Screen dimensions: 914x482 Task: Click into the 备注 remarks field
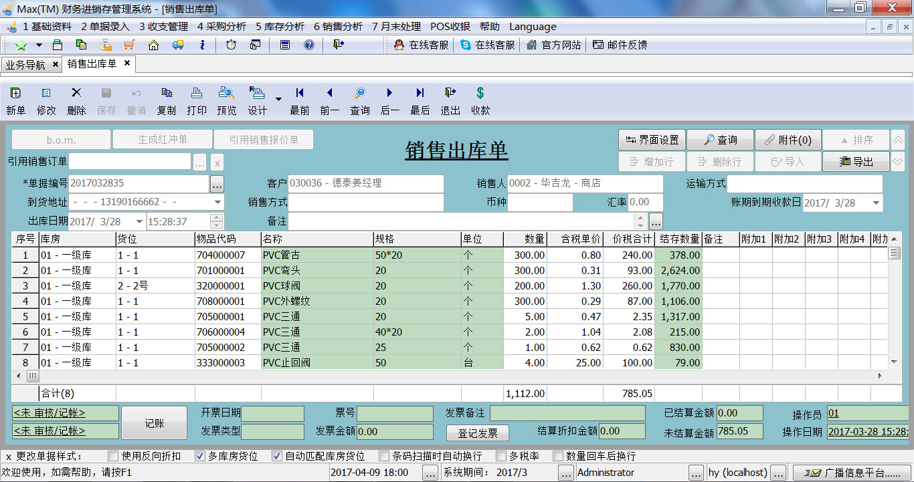(x=462, y=221)
